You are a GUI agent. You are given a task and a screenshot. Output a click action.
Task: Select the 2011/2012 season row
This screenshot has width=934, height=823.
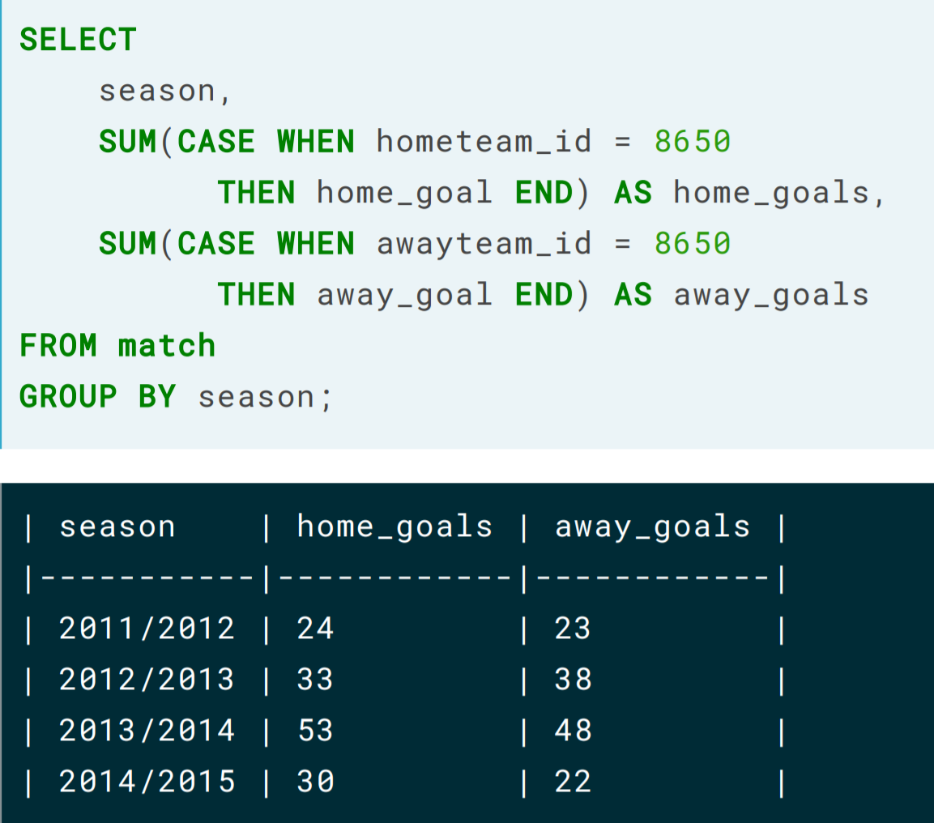click(405, 629)
